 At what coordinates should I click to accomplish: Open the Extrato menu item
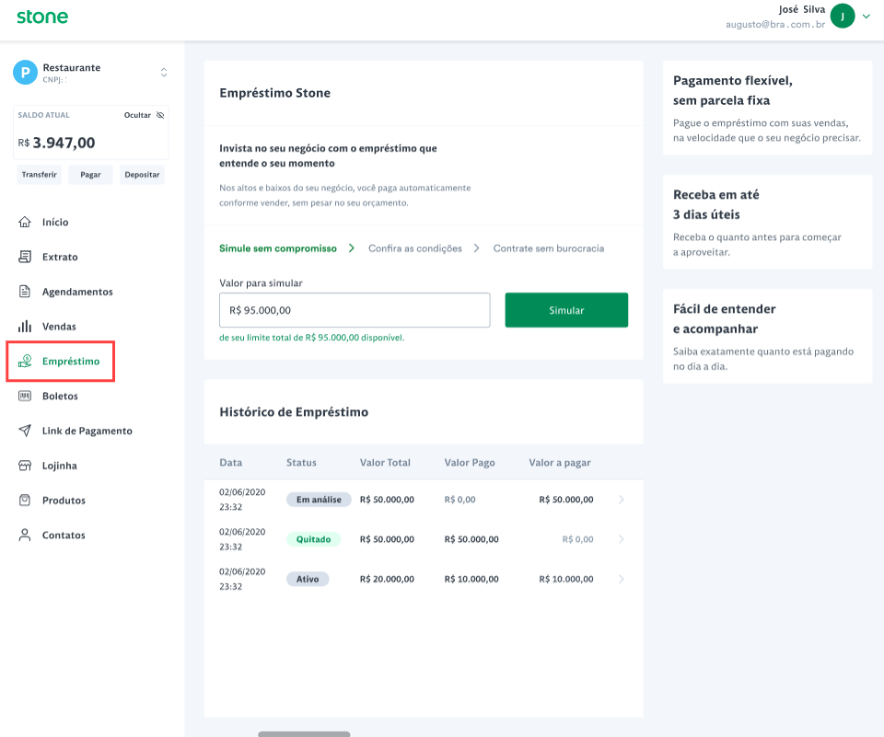pyautogui.click(x=60, y=257)
